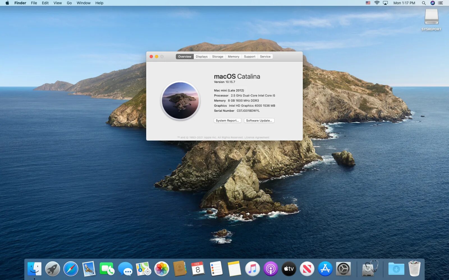Switch to the Storage tab
449x280 pixels.
(218, 57)
